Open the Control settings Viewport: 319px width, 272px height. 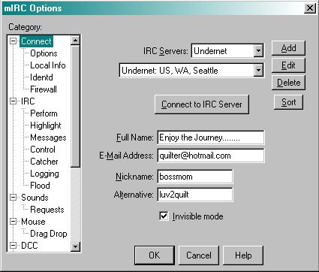point(43,150)
